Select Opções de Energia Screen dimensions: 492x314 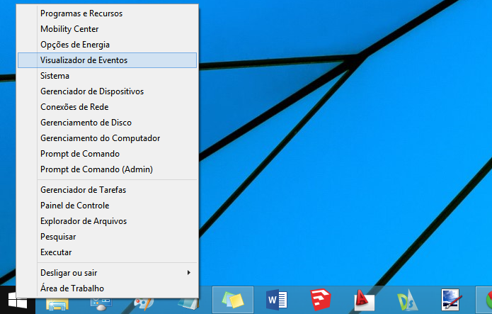[108, 45]
